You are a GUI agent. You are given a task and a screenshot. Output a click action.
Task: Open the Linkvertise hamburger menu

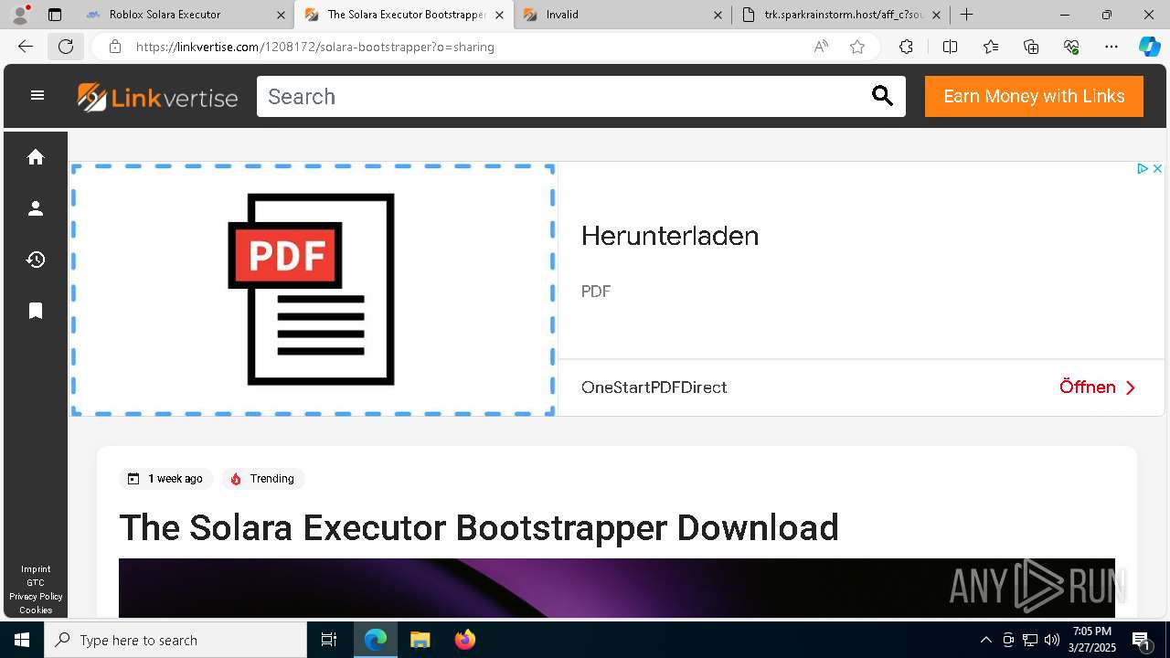(x=37, y=95)
